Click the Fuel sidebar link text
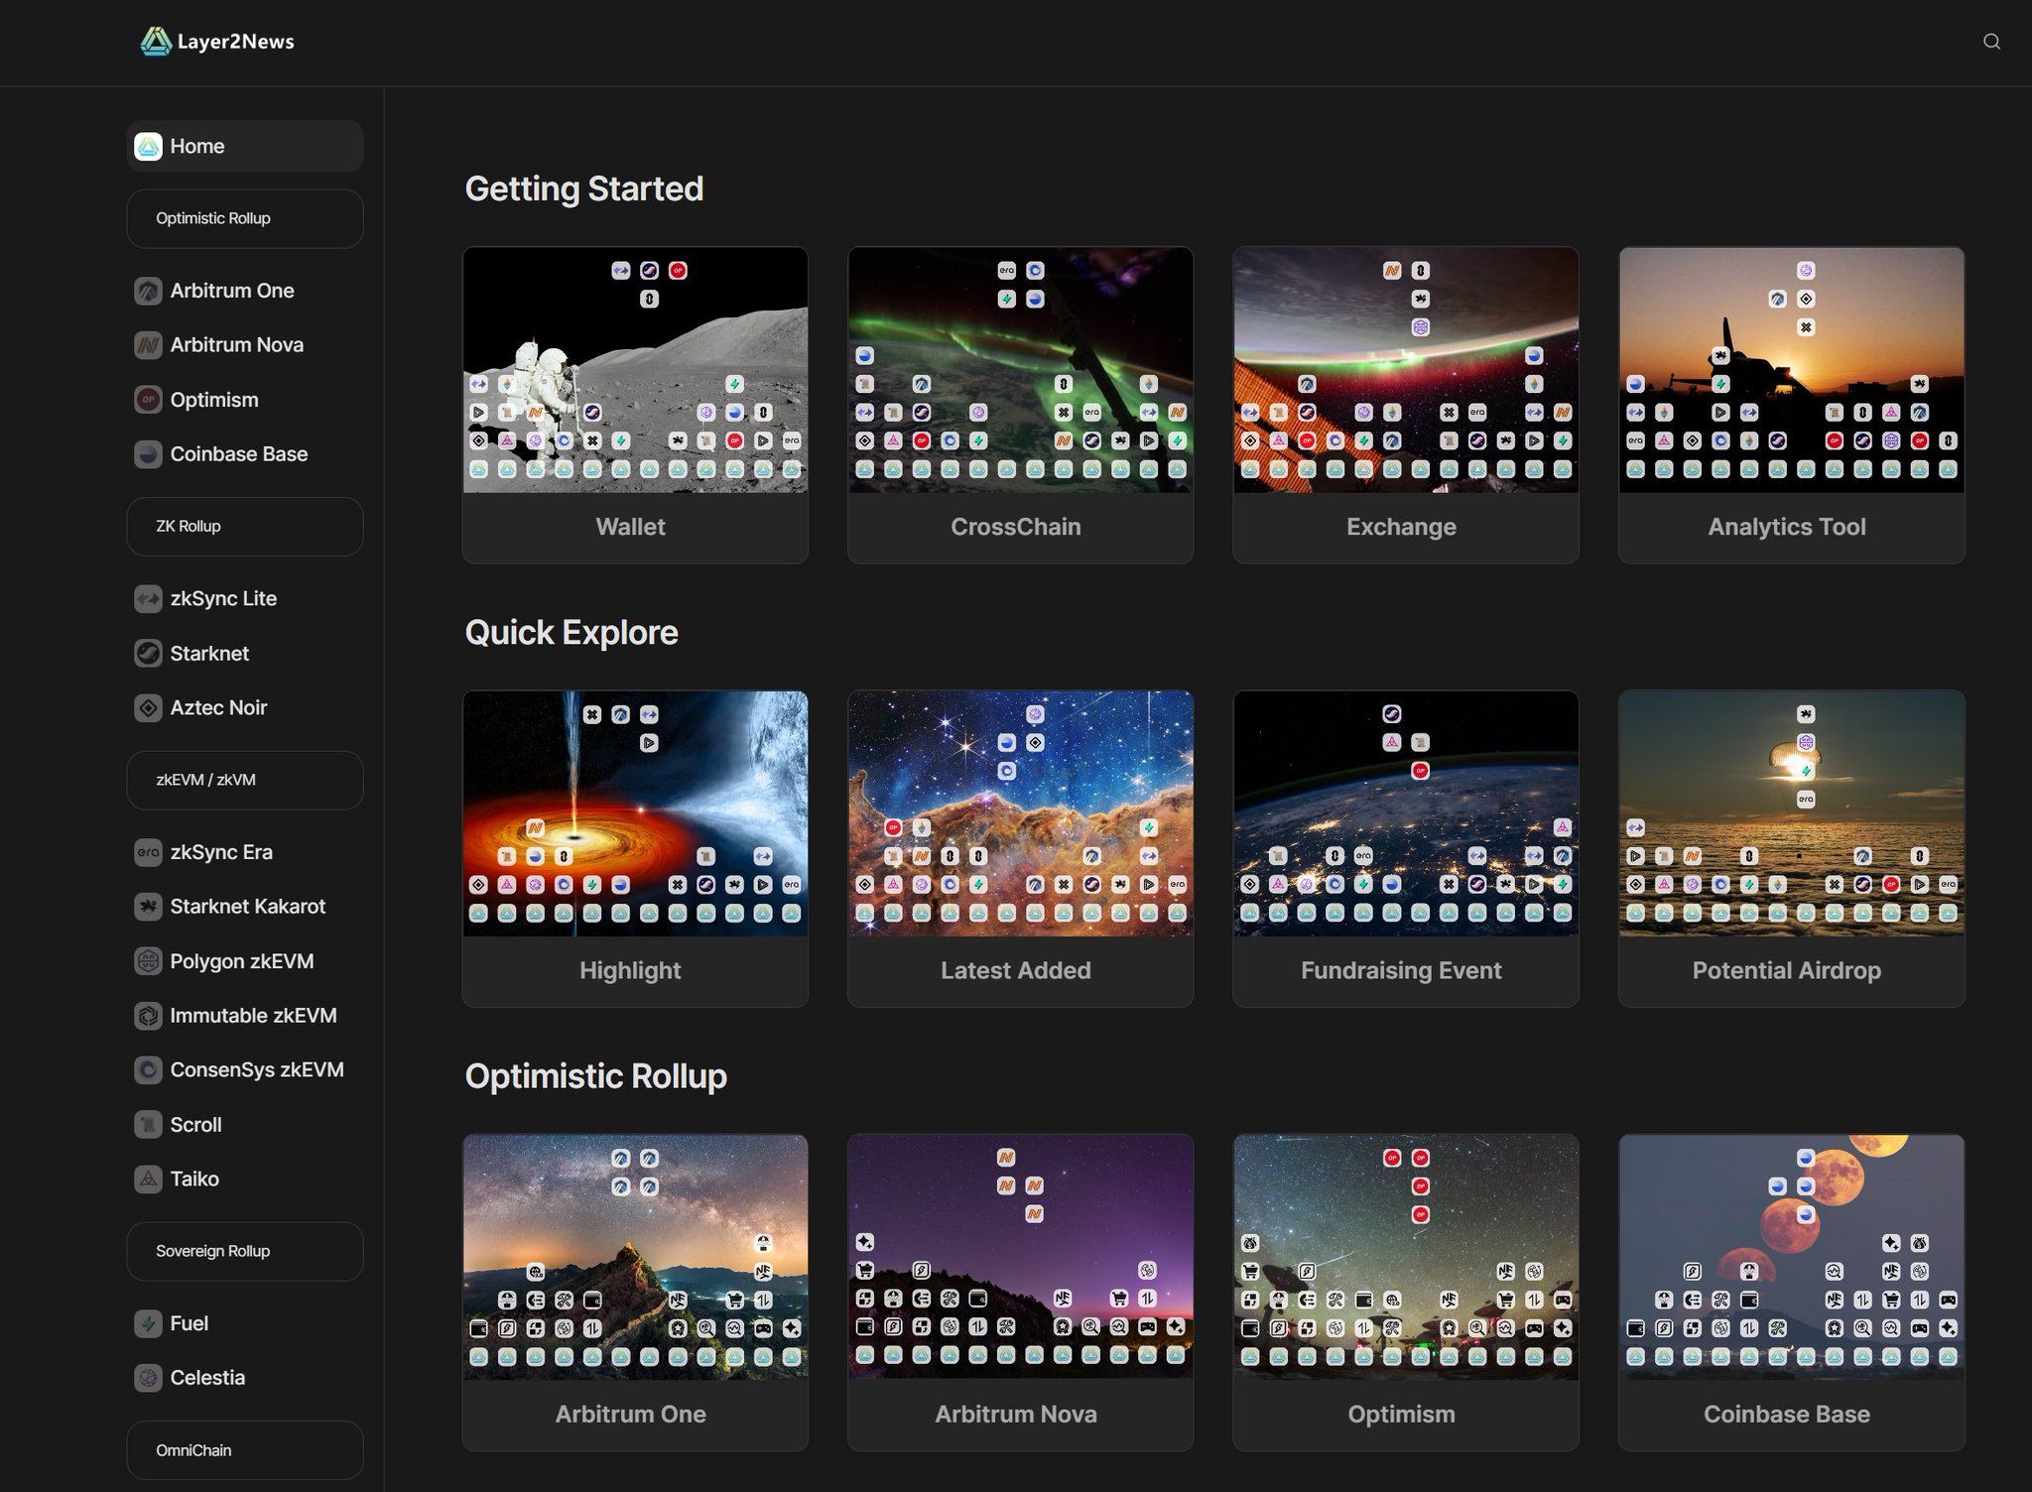The image size is (2032, 1492). [x=190, y=1323]
